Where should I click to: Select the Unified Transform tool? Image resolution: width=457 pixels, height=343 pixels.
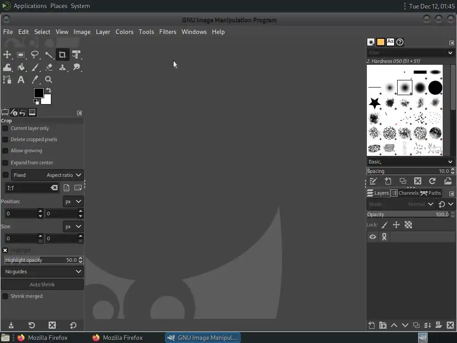[76, 54]
